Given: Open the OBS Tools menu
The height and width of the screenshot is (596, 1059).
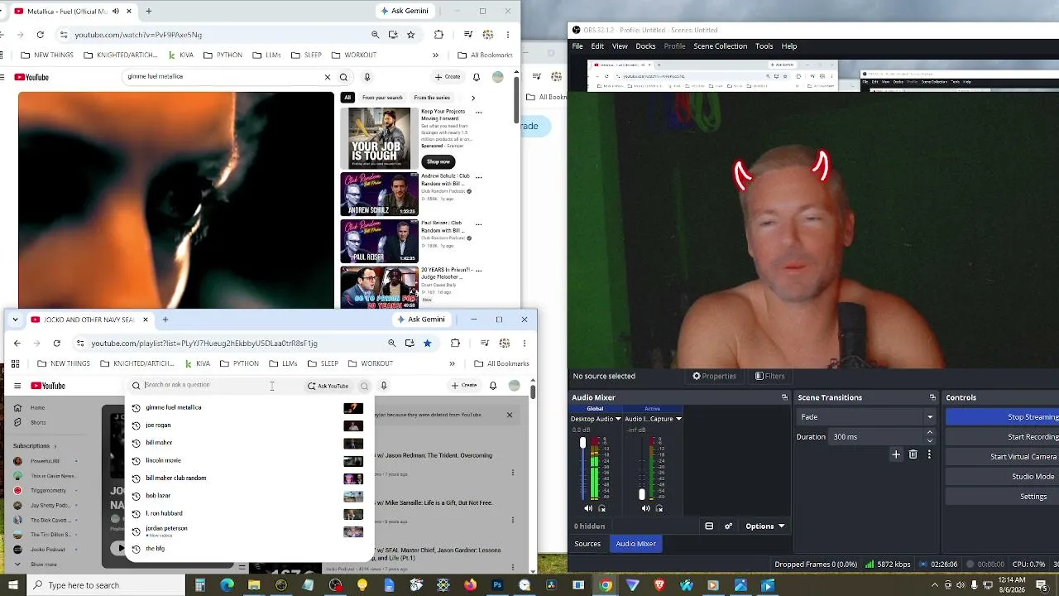Looking at the screenshot, I should (x=764, y=46).
